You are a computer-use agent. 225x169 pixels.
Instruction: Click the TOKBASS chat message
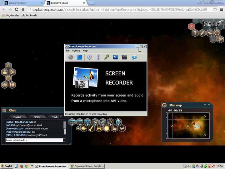tap(26, 135)
